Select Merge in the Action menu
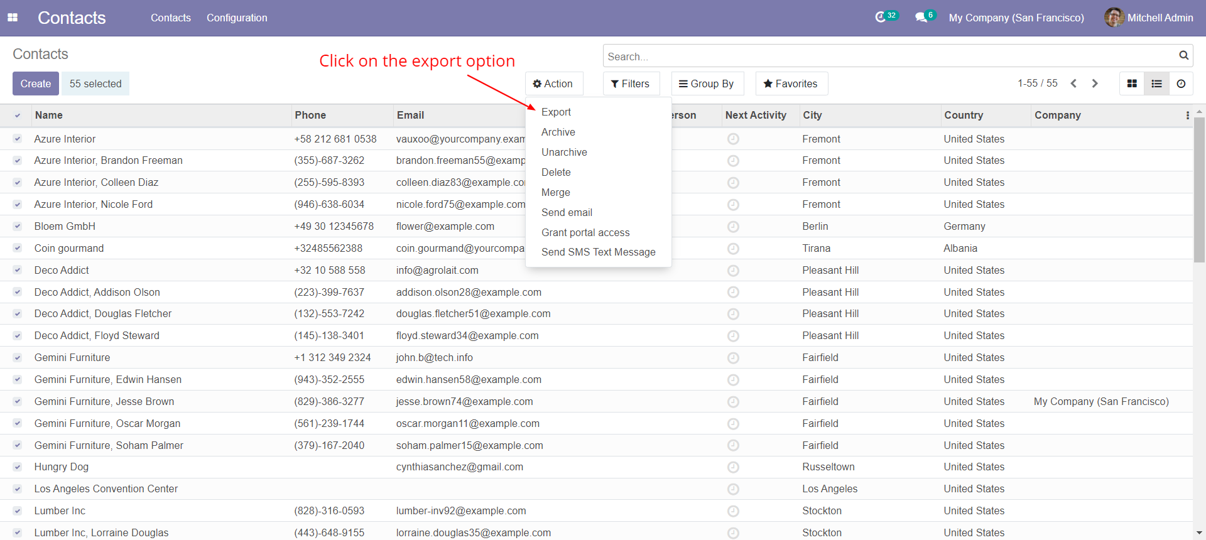The height and width of the screenshot is (540, 1206). click(555, 192)
